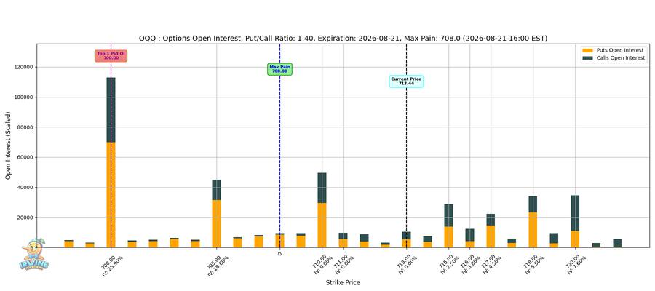Click the 80000 y-axis tick label
The height and width of the screenshot is (291, 655).
click(25, 127)
